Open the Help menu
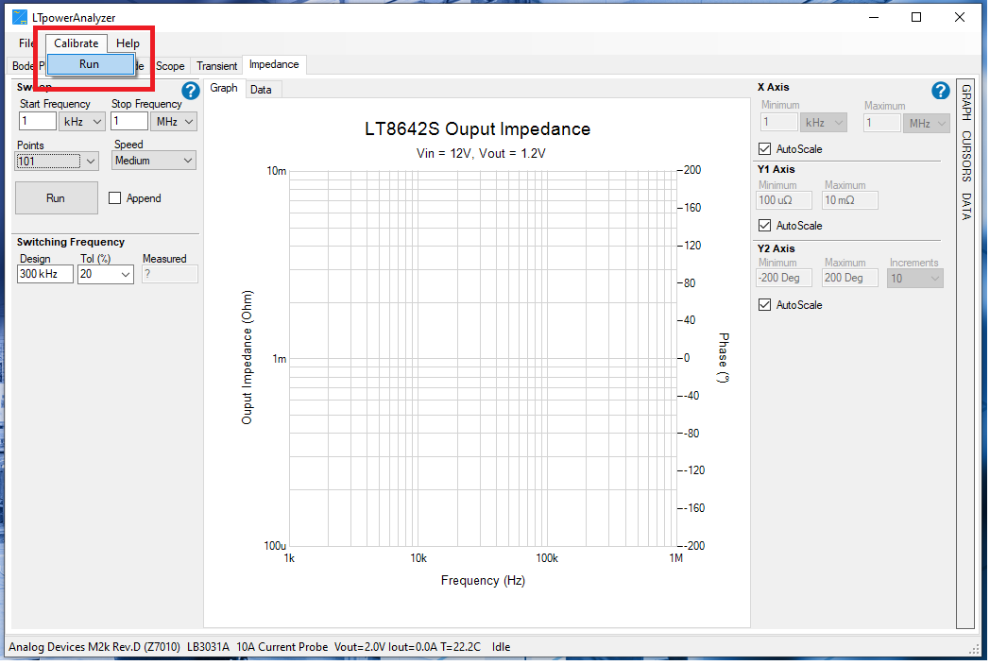The image size is (990, 665). [x=127, y=43]
